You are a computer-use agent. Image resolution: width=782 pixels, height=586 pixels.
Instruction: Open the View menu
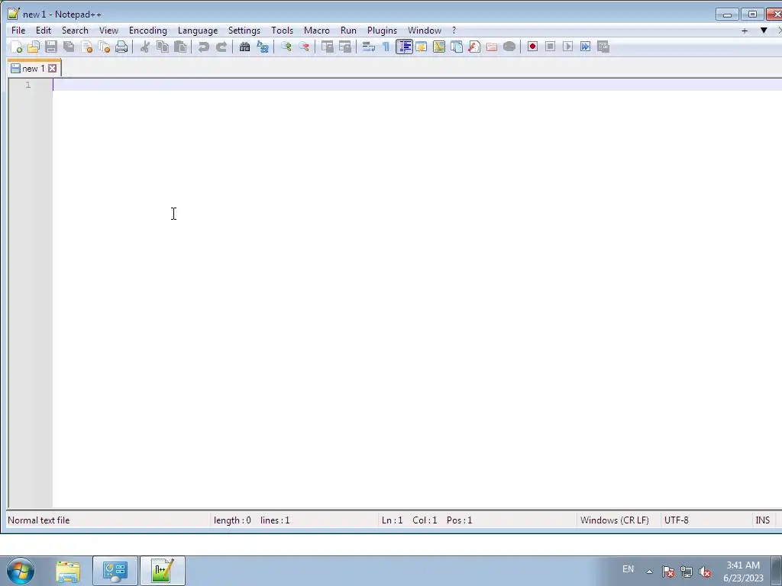pos(108,31)
